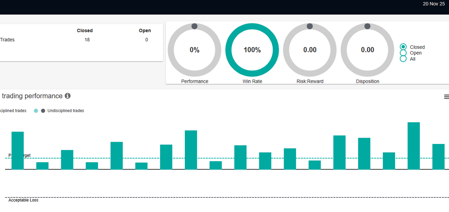Toggle the dark Undisciplined trades legend dot
The width and height of the screenshot is (449, 212).
pos(43,111)
